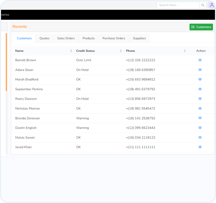View Barrett Brown's record via eye icon
This screenshot has height=203, width=216.
(x=200, y=60)
